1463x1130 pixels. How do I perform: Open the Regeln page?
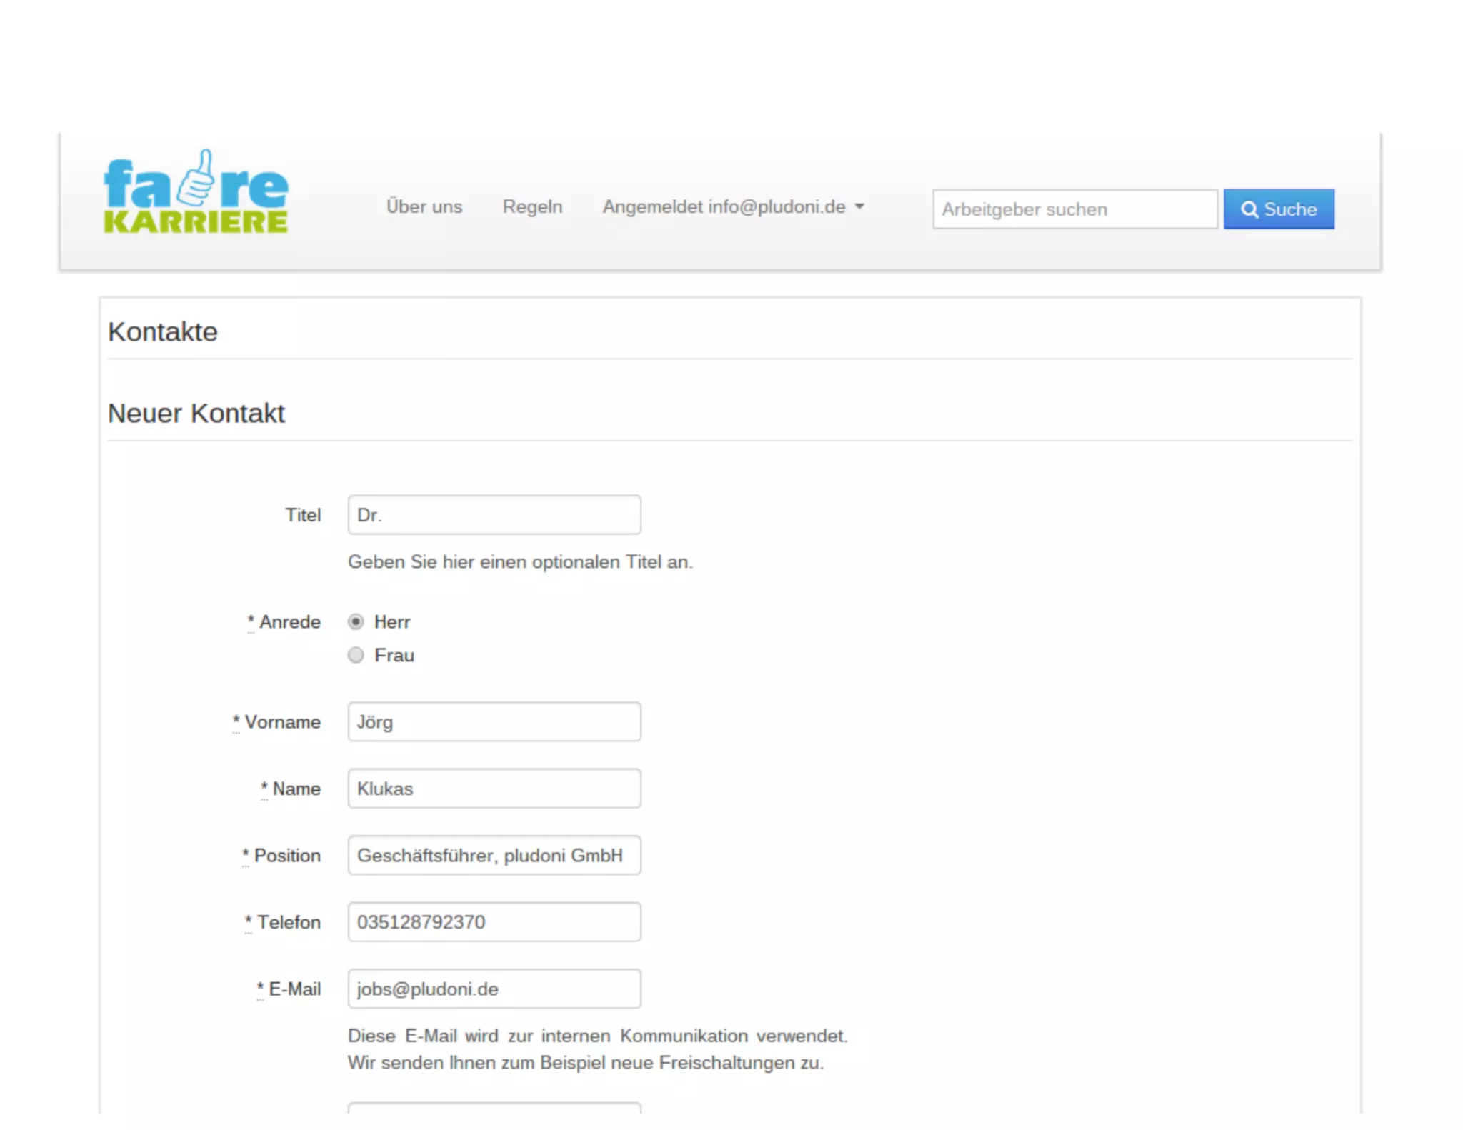point(532,206)
